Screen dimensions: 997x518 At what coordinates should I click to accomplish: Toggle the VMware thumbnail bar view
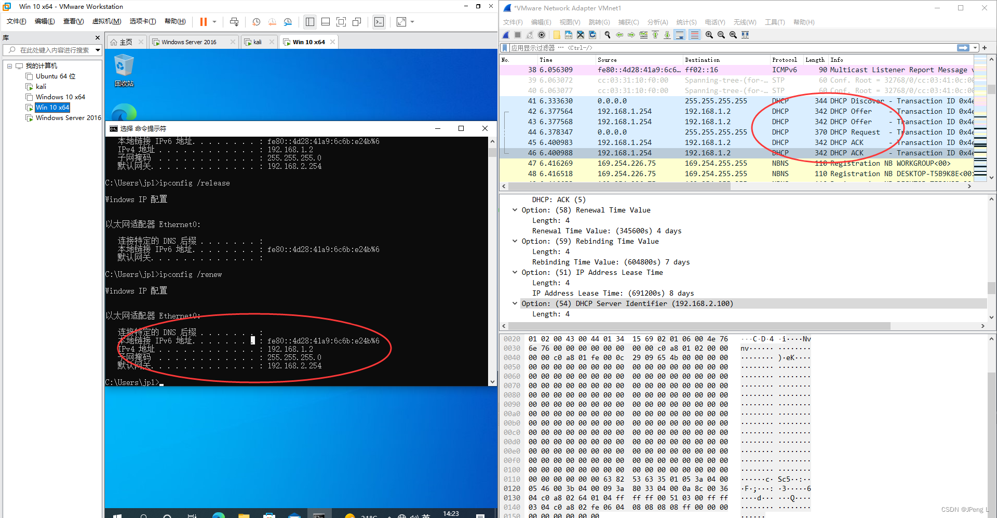click(326, 22)
